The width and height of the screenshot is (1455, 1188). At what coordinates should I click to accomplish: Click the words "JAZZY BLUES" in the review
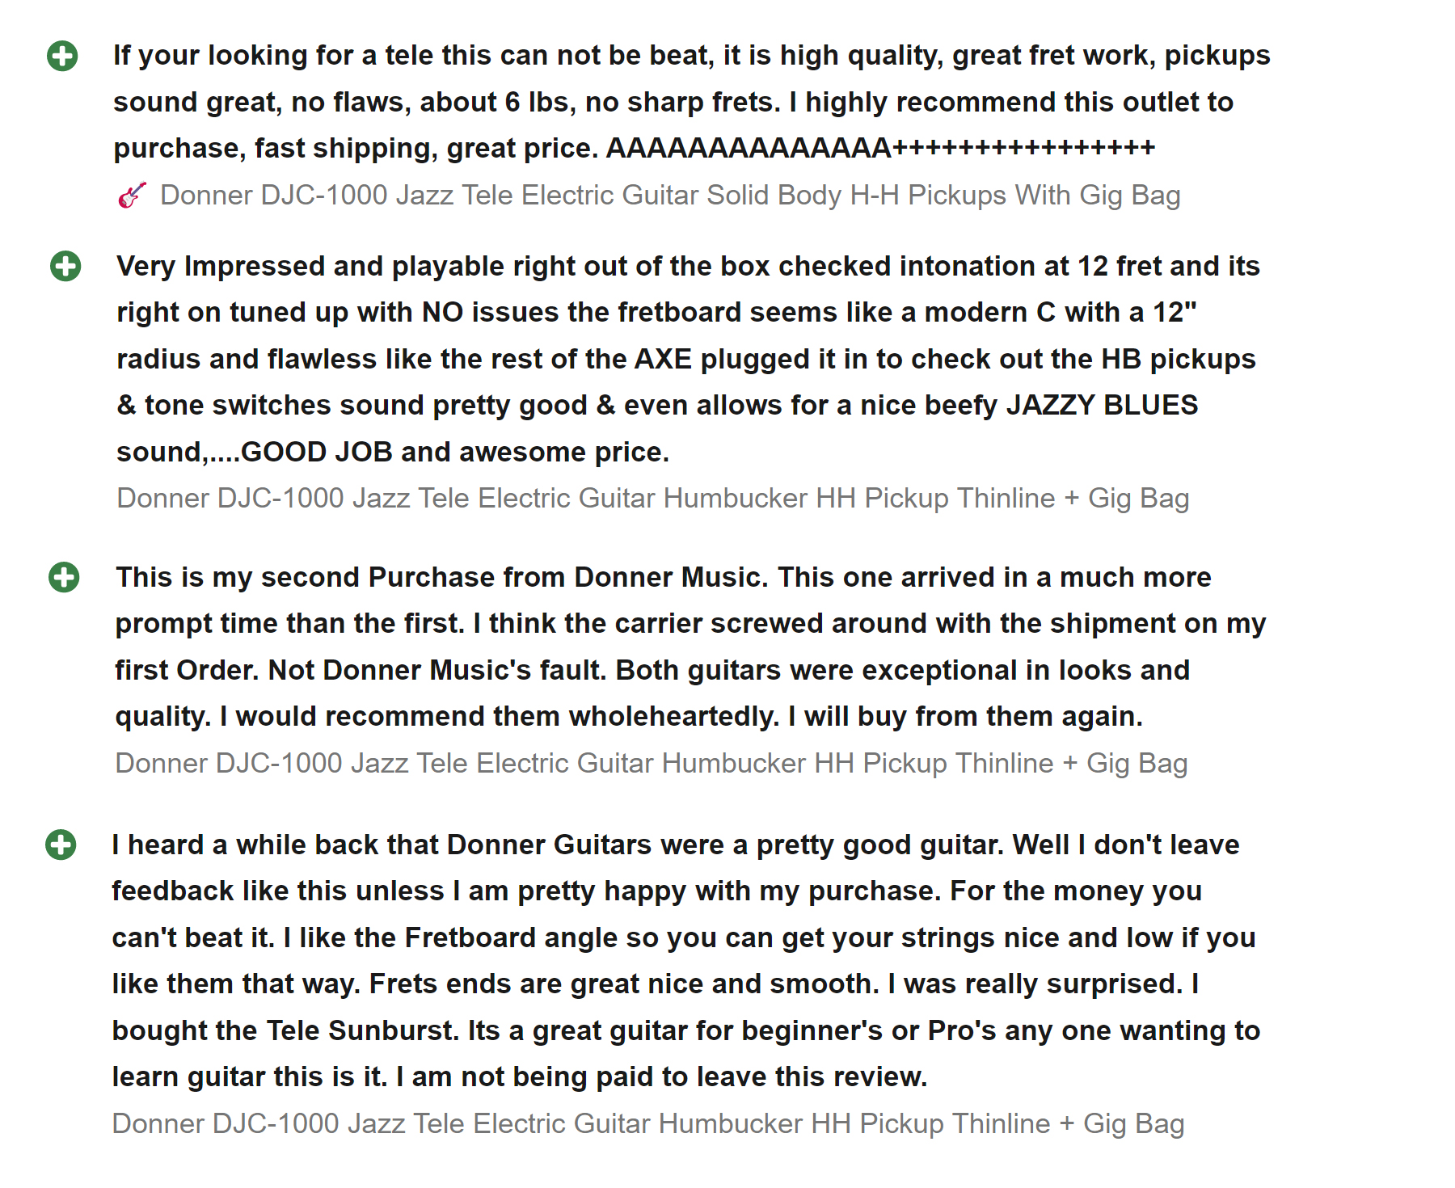(x=1102, y=405)
